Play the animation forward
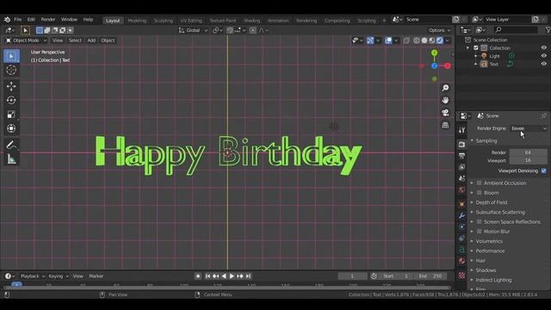 click(232, 276)
